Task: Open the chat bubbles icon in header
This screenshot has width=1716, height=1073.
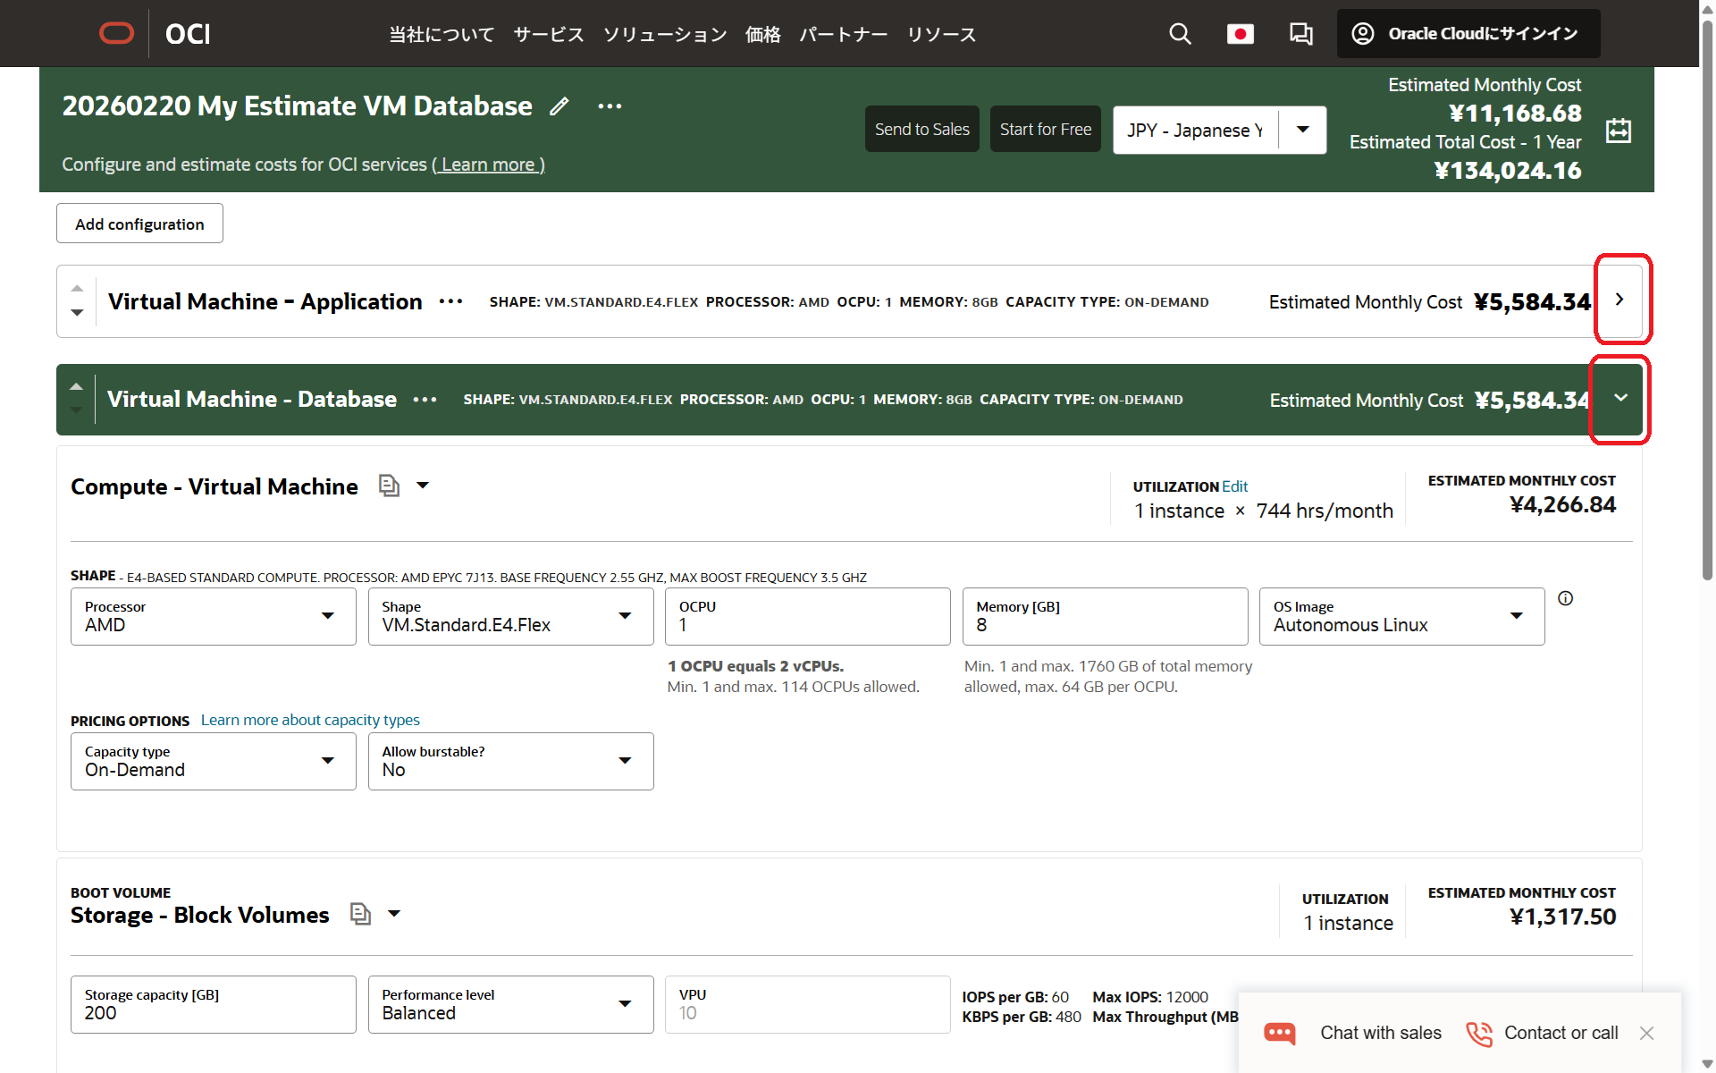Action: tap(1300, 34)
